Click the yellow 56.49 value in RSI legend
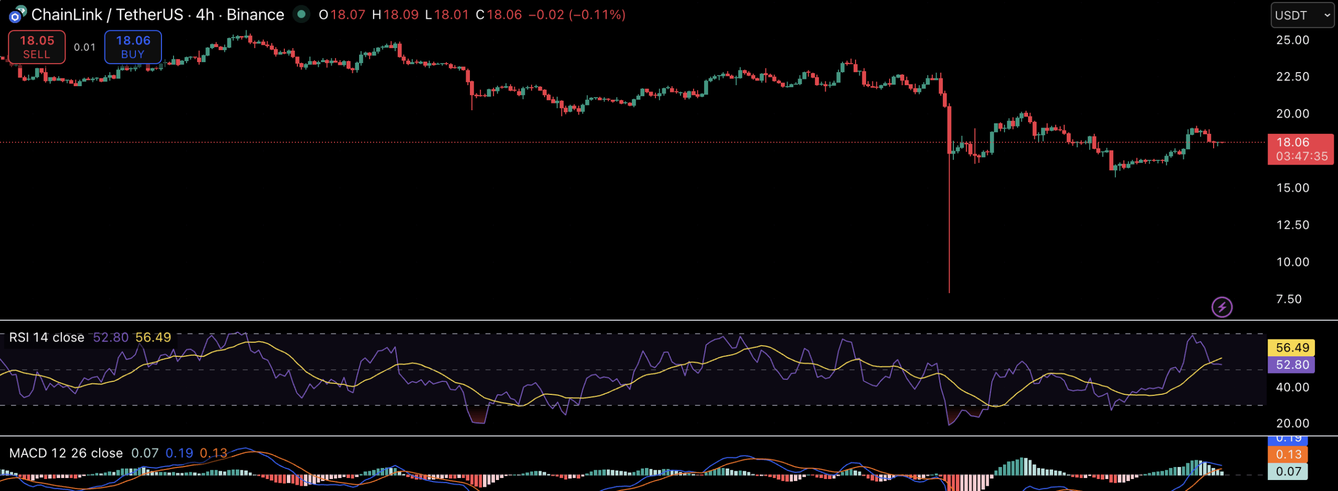The height and width of the screenshot is (491, 1338). 153,337
